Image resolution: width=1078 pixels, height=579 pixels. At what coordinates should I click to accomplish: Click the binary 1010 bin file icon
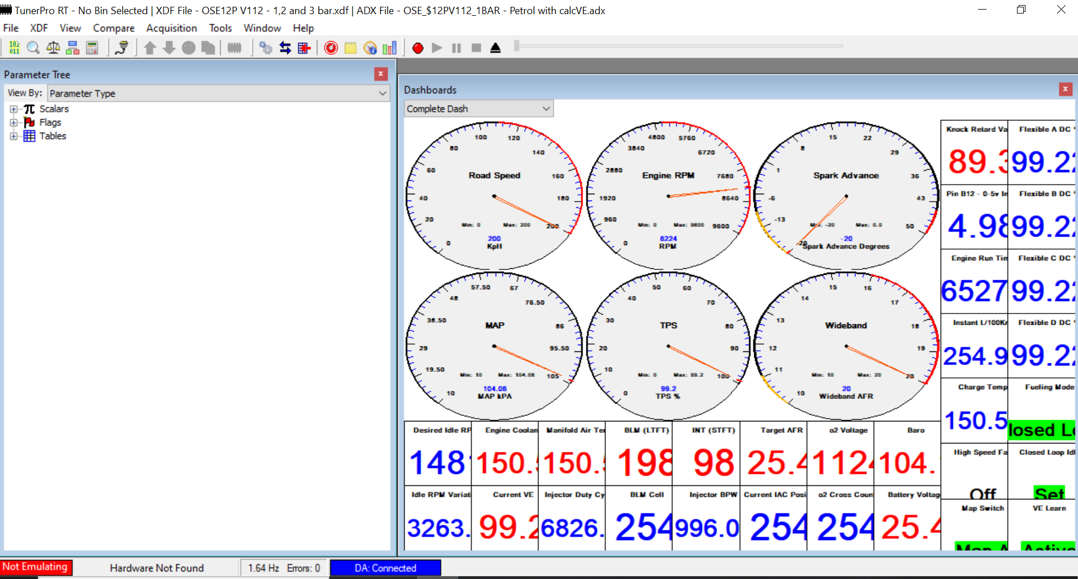pos(14,48)
